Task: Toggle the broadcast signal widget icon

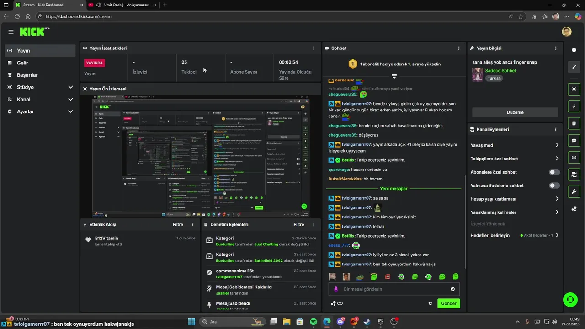Action: 574,158
